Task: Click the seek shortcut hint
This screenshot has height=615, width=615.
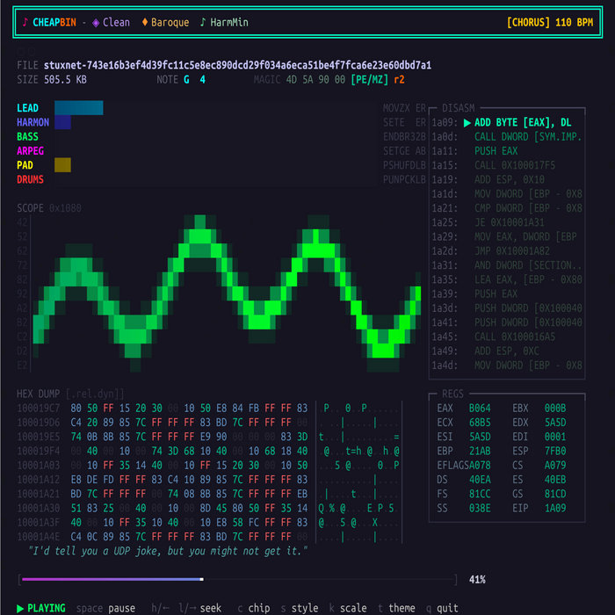Action: coord(186,608)
